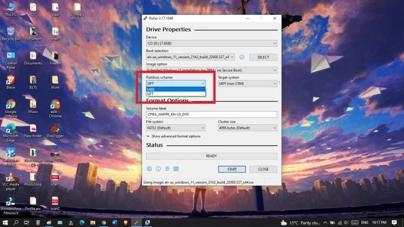This screenshot has width=404, height=227.
Task: Open the Target system dropdown
Action: tap(247, 83)
